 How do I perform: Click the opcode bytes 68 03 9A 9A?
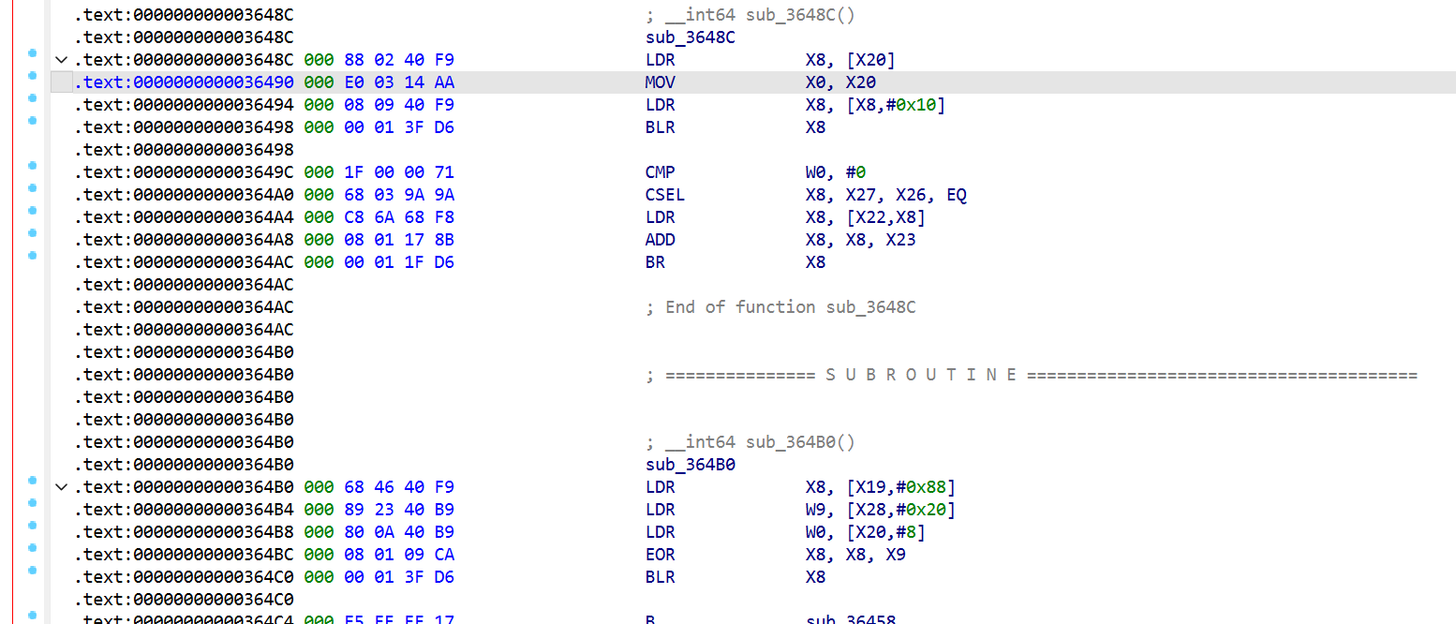(399, 195)
